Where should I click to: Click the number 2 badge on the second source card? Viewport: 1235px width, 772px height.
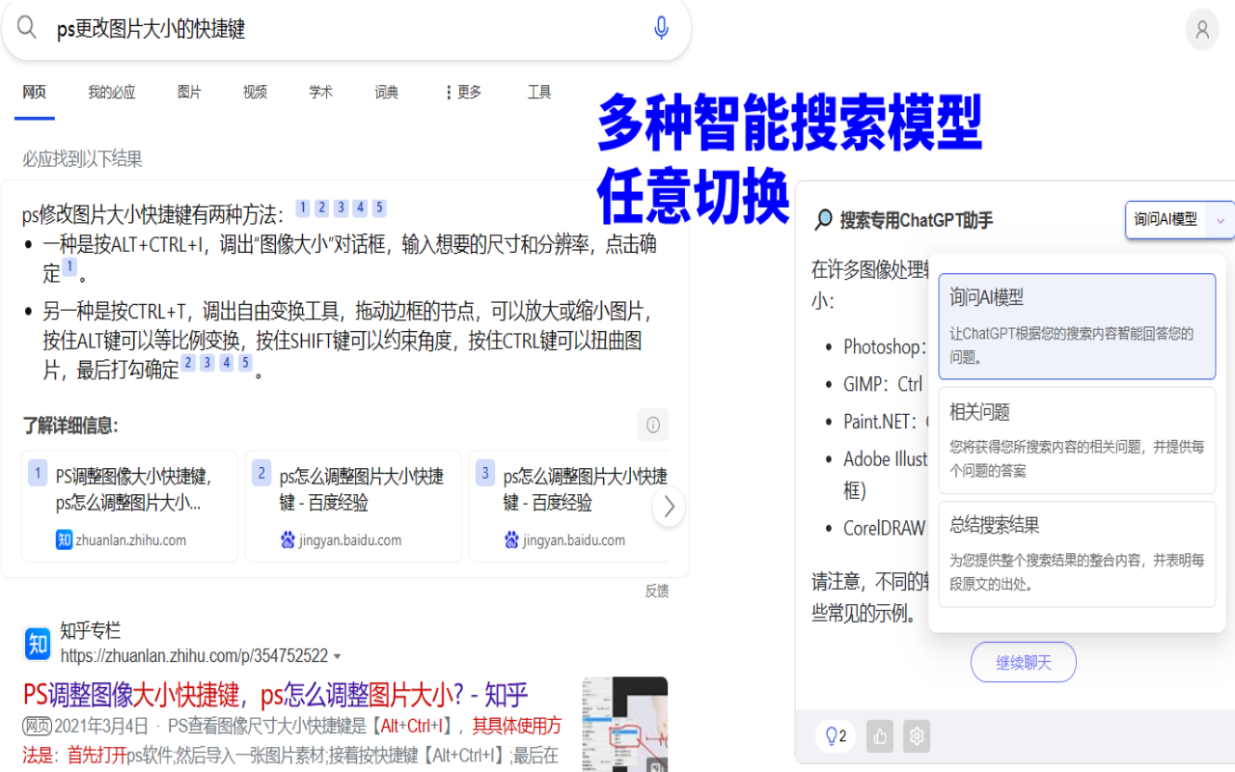coord(261,473)
